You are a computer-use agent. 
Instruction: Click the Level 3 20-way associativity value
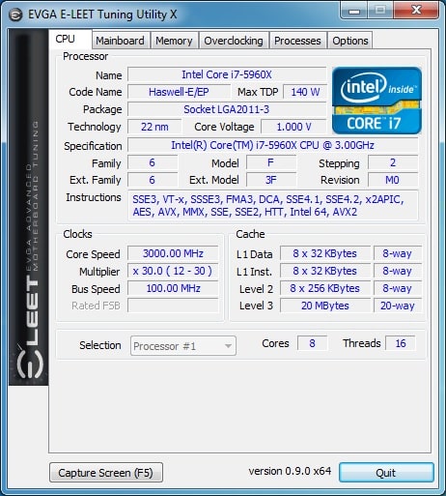(398, 306)
